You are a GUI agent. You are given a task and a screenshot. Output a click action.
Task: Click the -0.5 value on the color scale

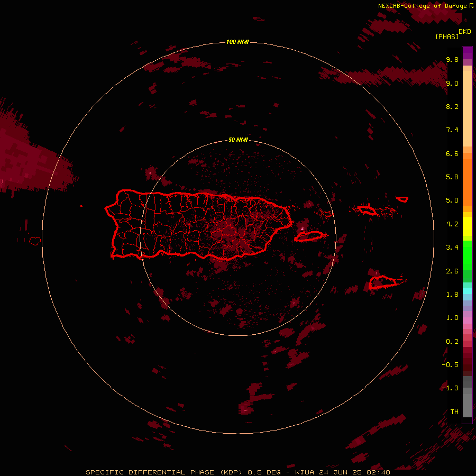click(450, 365)
